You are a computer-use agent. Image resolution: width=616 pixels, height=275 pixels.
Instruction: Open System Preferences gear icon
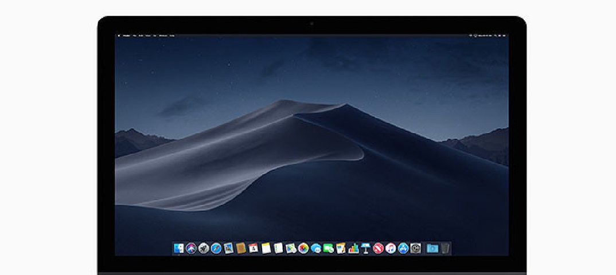click(416, 248)
